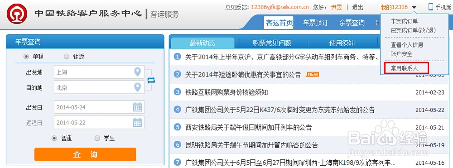Click the 出发地 input showing 上海
The image size is (453, 168).
(99, 72)
